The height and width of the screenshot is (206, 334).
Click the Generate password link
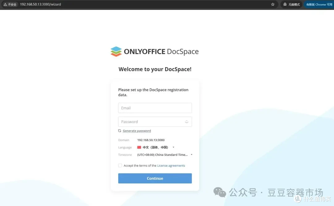[137, 131]
